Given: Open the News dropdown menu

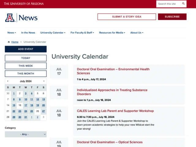Looking at the screenshot, I should 12,33.
